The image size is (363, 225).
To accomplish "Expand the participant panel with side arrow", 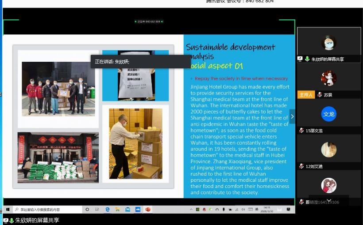I will click(x=292, y=116).
